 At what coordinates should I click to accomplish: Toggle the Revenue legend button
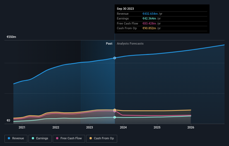pyautogui.click(x=16, y=138)
